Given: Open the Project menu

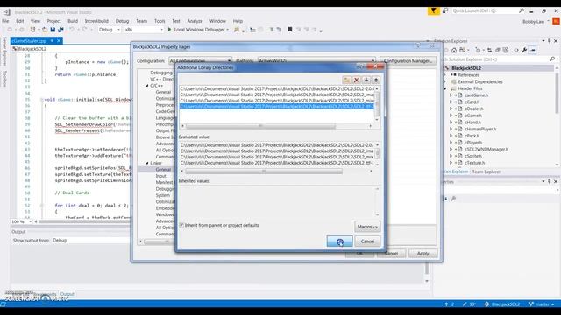Looking at the screenshot, I should [53, 21].
